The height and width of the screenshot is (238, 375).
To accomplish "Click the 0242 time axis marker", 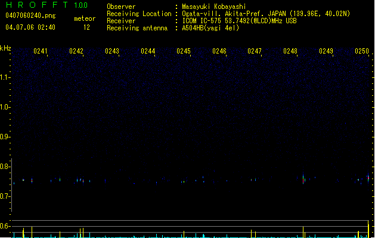I will coord(76,51).
